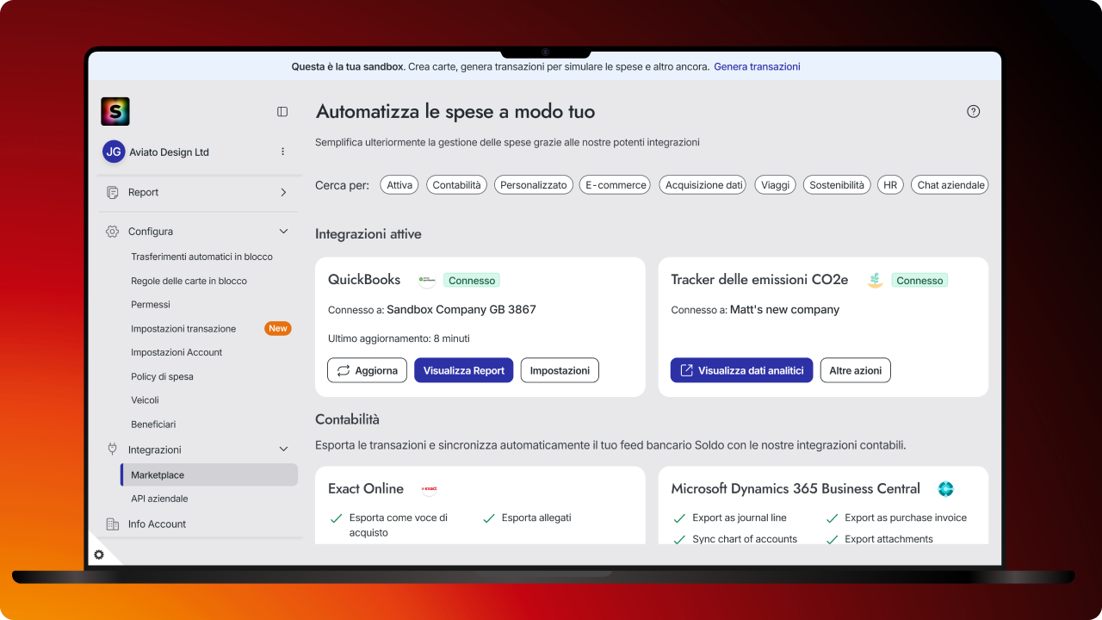Open the JG user avatar
1102x620 pixels.
[114, 152]
